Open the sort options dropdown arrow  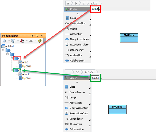click(x=27, y=41)
